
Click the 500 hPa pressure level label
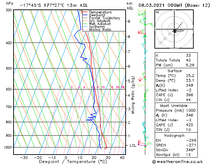(x=9, y=68)
